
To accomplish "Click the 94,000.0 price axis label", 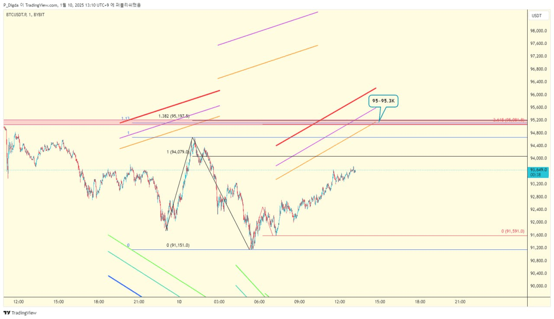I will tap(539, 158).
